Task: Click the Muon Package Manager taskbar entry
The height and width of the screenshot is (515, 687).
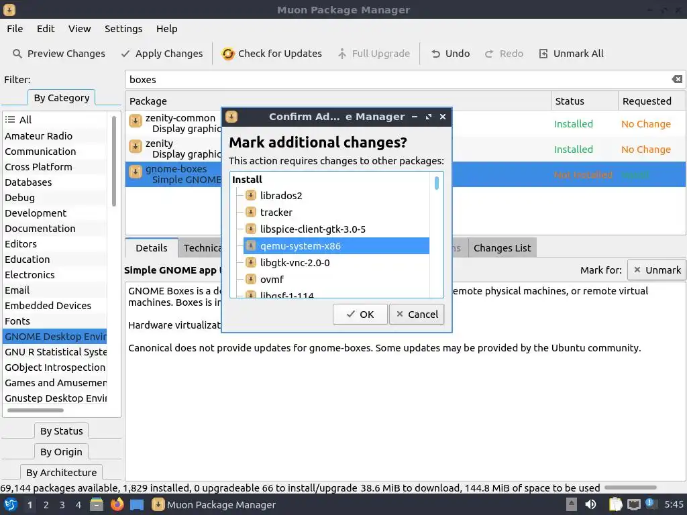Action: [x=214, y=504]
